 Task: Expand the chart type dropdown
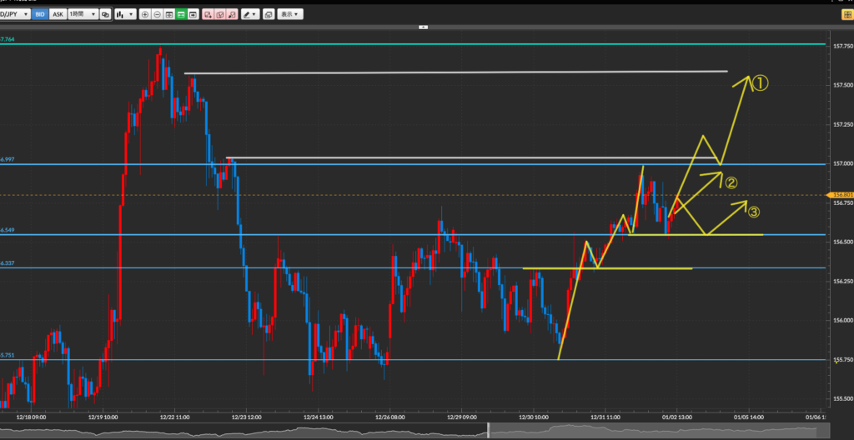click(x=125, y=14)
